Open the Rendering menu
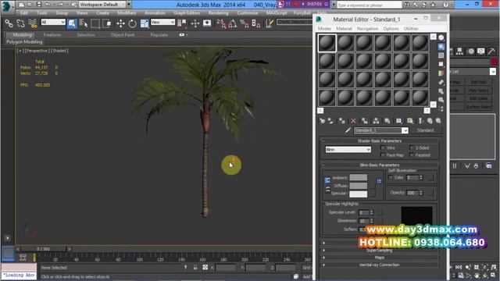Image resolution: width=500 pixels, height=281 pixels. coord(219,13)
